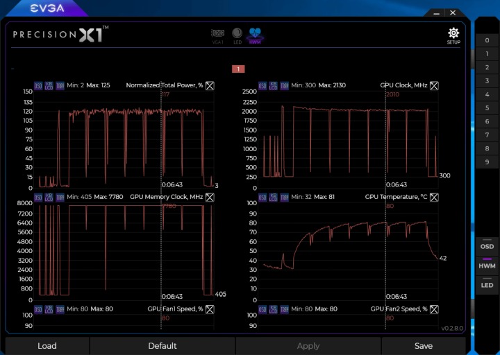The width and height of the screenshot is (500, 355).
Task: Select profile slot 6
Action: [x=487, y=121]
